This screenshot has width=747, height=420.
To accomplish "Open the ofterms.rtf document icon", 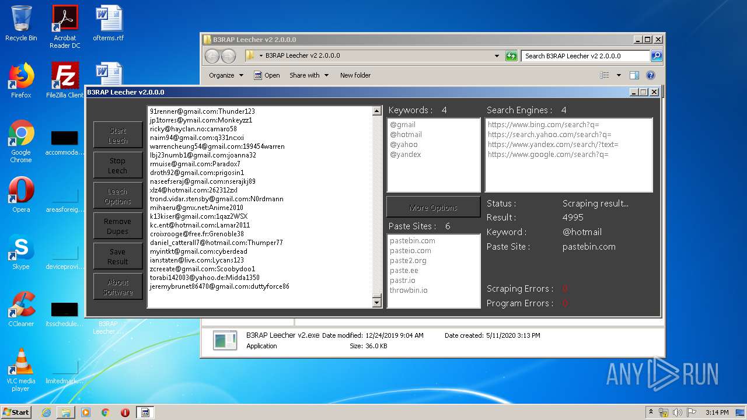I will click(x=109, y=23).
